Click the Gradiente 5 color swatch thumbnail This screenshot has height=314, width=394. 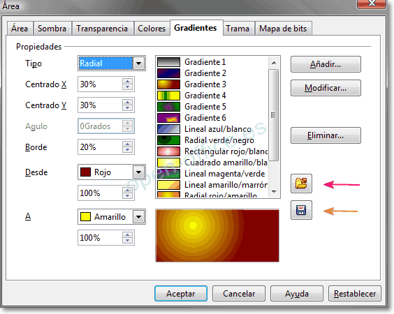(x=168, y=107)
